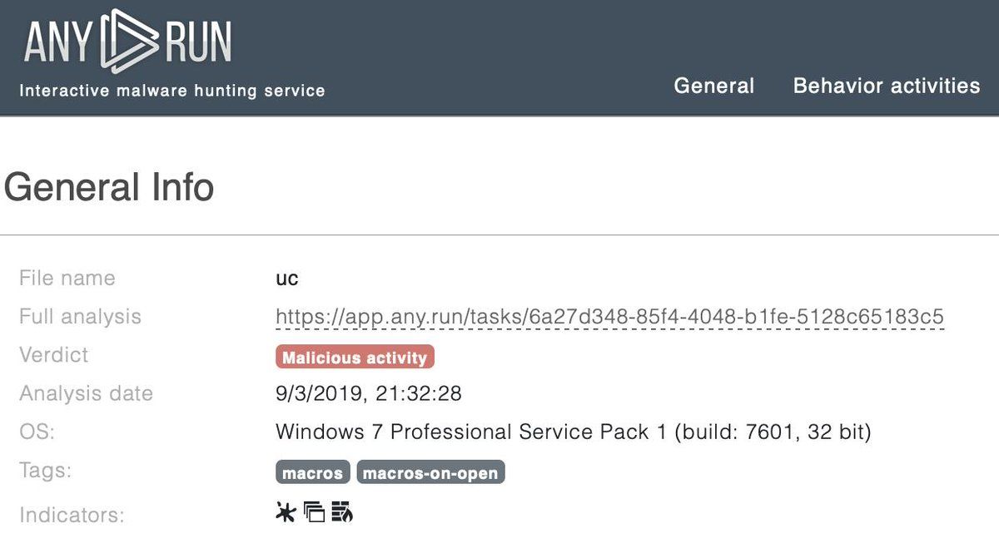
Task: Select the macros-on-open tag
Action: pyautogui.click(x=430, y=473)
